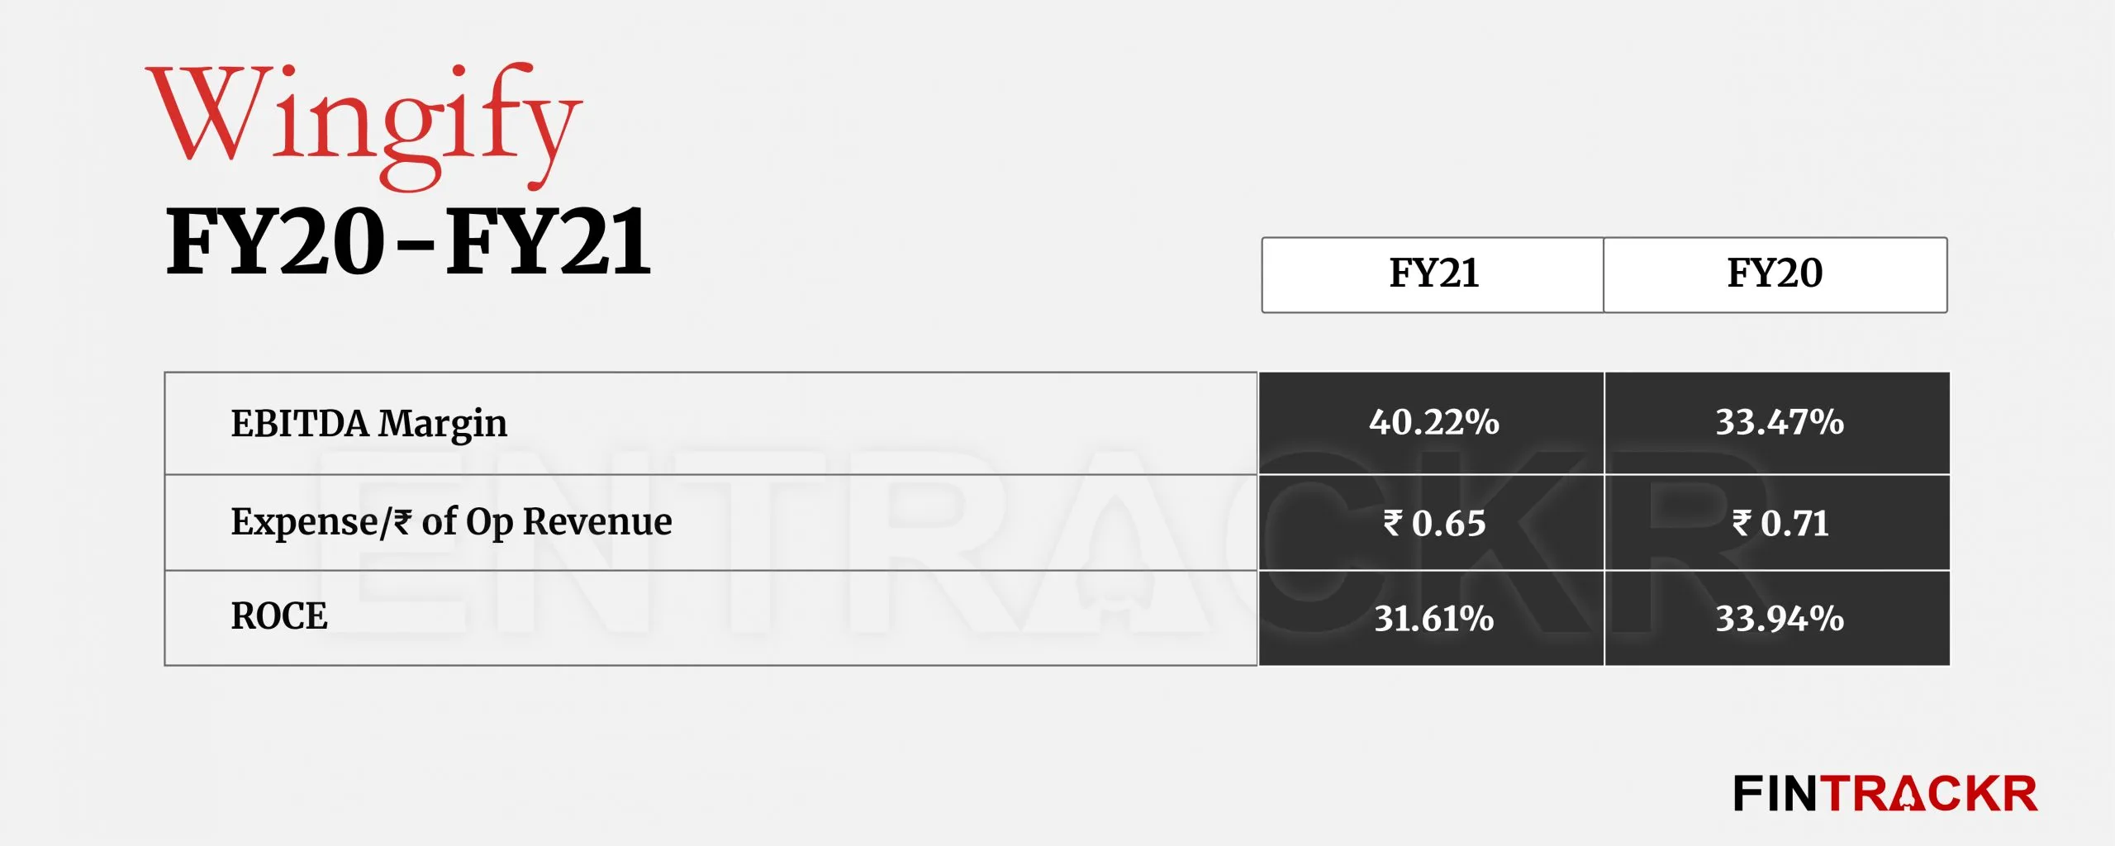Screen dimensions: 2115x846
Task: Click the 40.22% EBITDA value
Action: tap(1433, 422)
